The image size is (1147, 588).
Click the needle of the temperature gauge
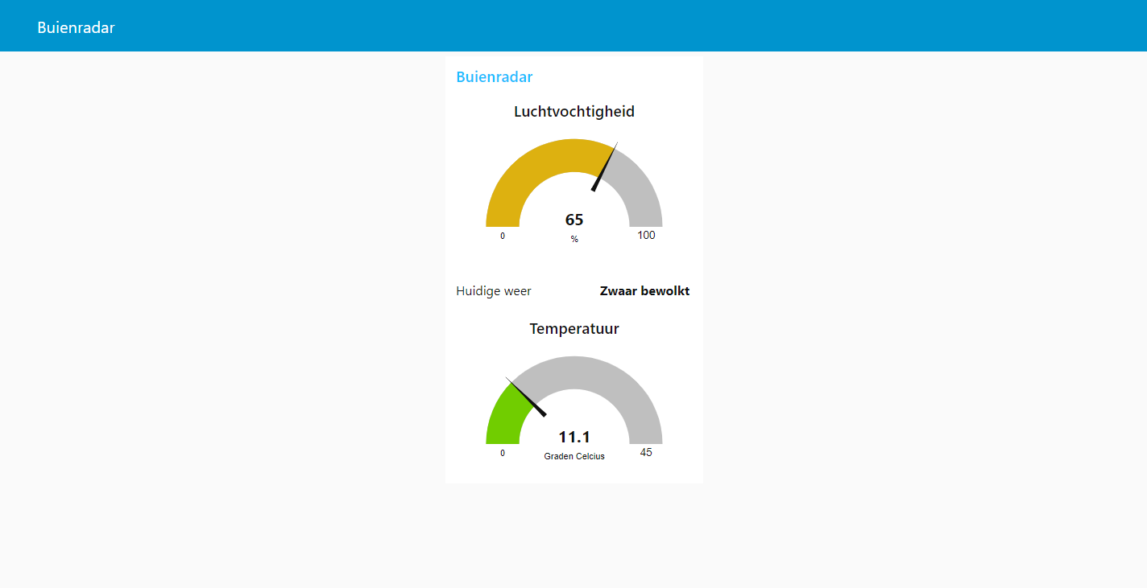coord(527,397)
